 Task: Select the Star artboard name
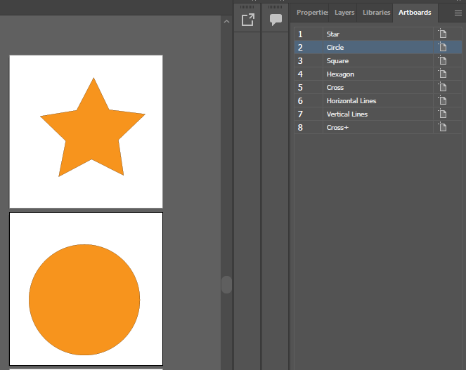pos(332,34)
